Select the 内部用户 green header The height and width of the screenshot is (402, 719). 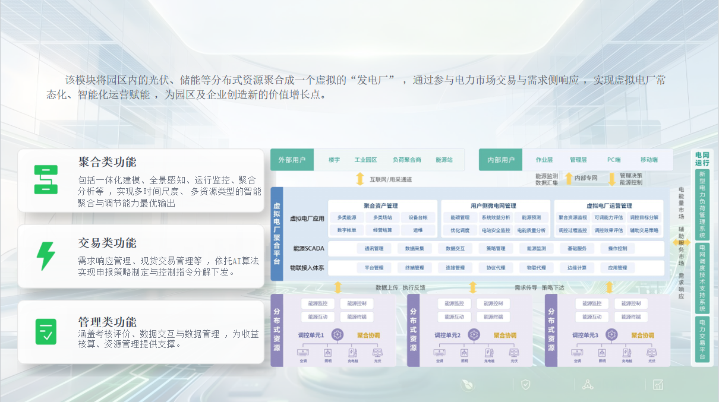click(x=501, y=160)
